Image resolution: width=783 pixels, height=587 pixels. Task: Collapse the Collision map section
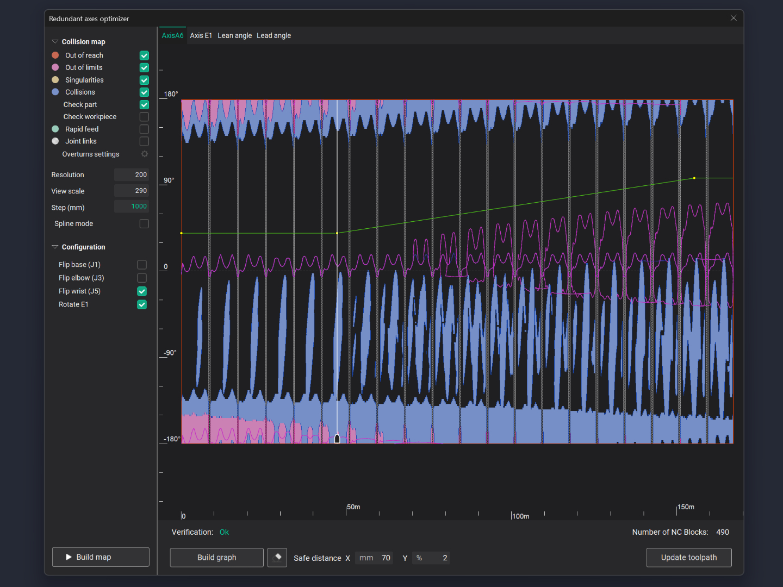(55, 42)
